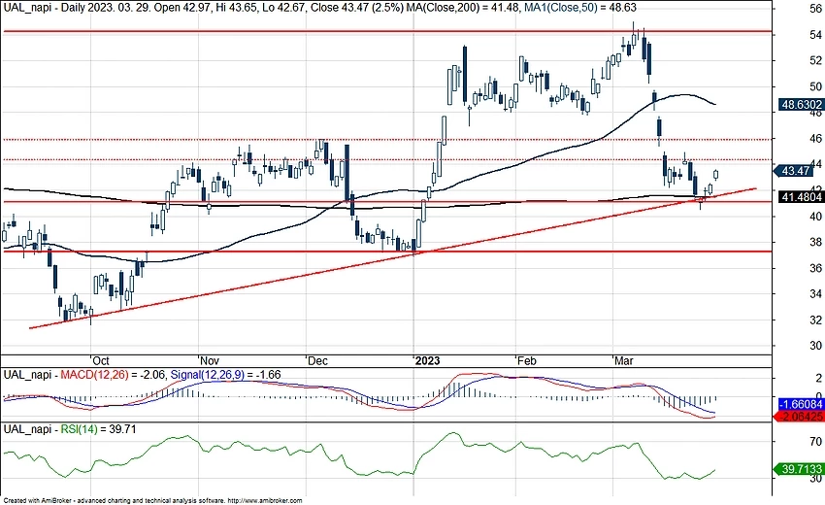Viewport: 825px width, 505px height.
Task: Click the 70 level on RSI axis
Action: tap(815, 441)
